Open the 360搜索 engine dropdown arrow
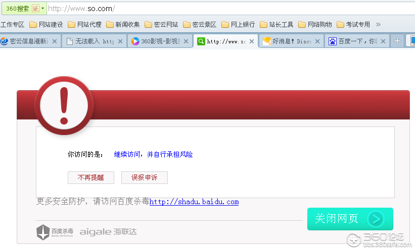 (42, 9)
